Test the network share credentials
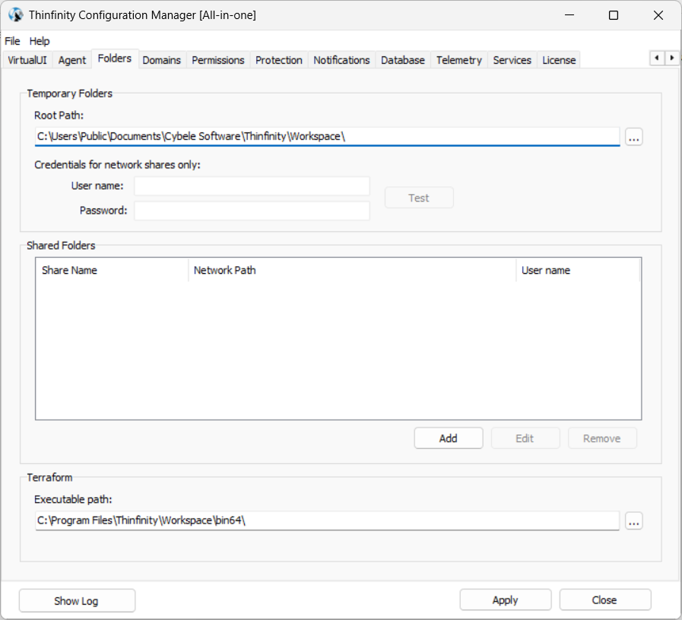Viewport: 682px width, 620px height. pos(419,198)
